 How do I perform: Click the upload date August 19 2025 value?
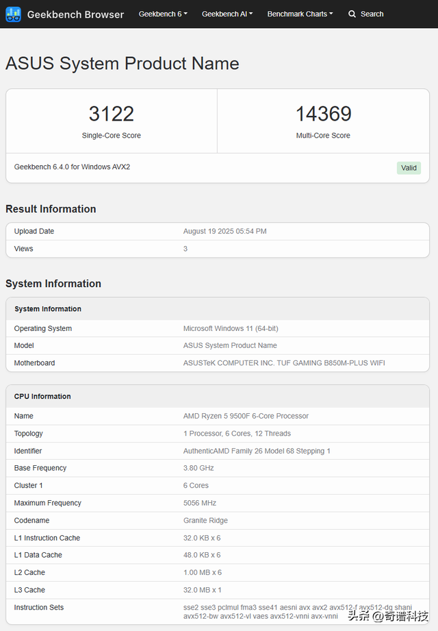click(x=225, y=232)
